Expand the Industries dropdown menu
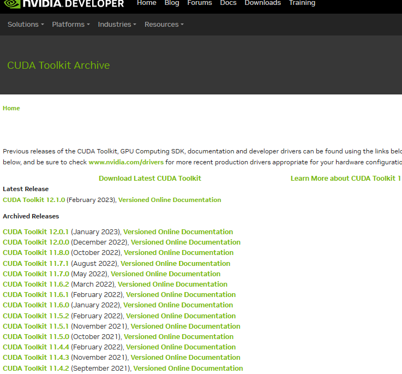Image resolution: width=402 pixels, height=374 pixels. tap(117, 25)
